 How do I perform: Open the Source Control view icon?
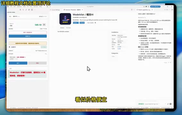coord(26,10)
